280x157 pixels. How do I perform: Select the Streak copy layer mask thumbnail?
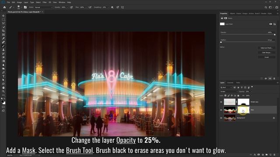[243, 102]
